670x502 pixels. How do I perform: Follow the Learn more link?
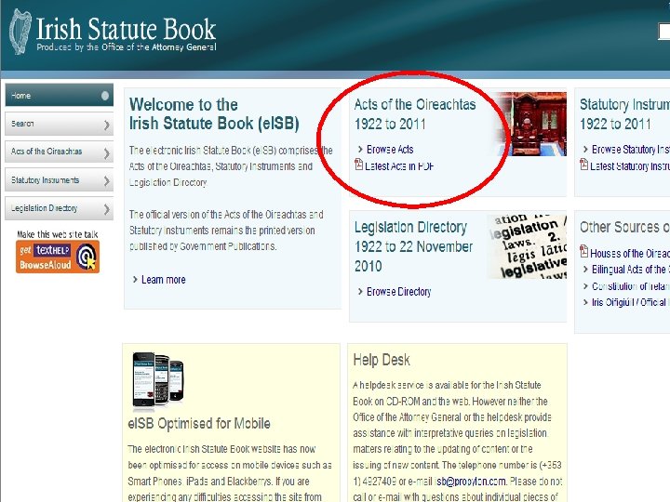tap(163, 280)
